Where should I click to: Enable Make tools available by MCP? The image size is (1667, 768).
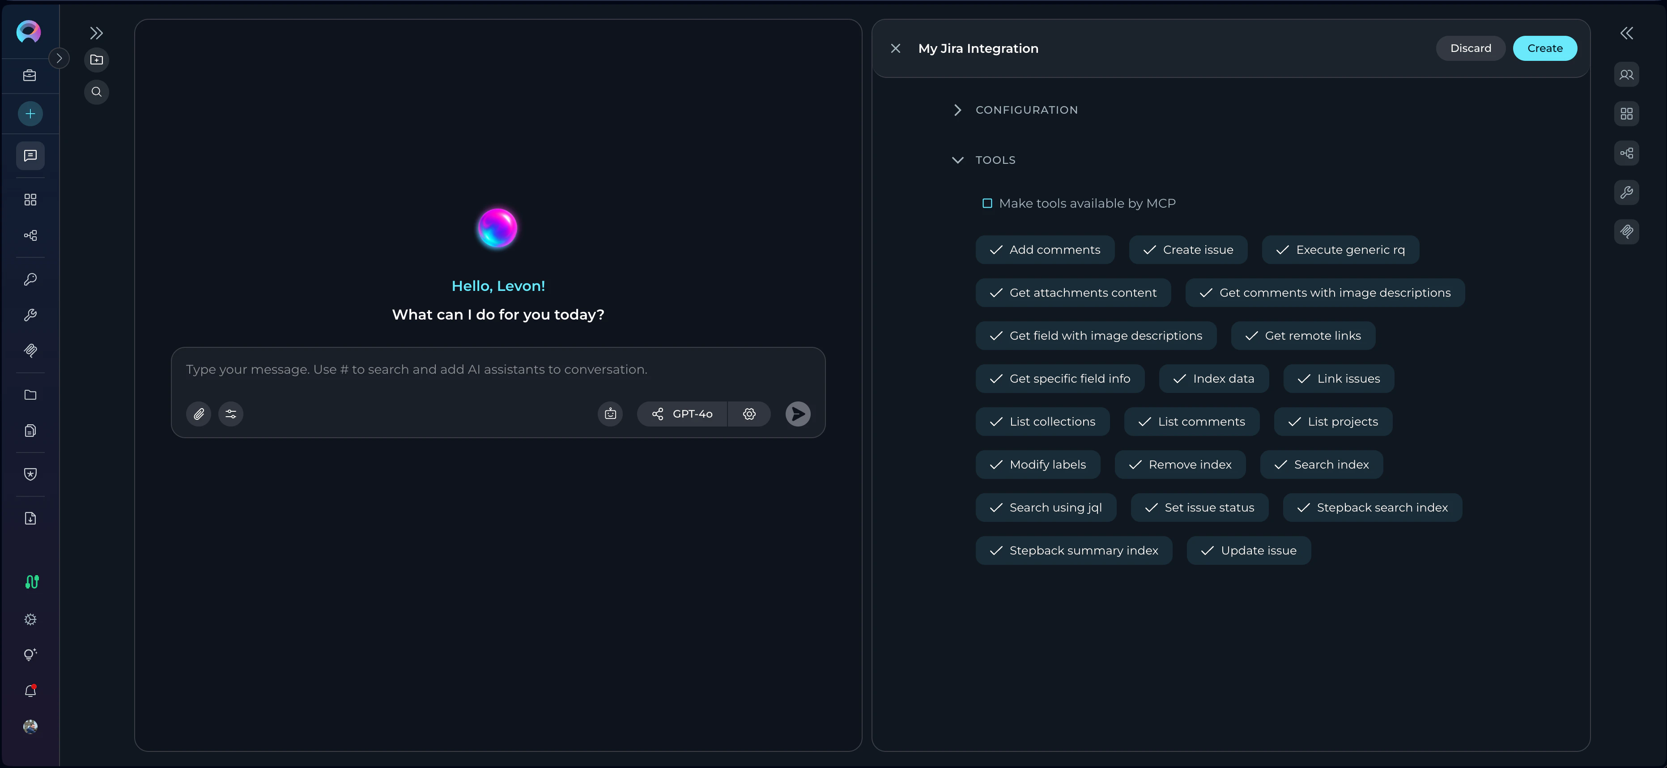pyautogui.click(x=987, y=203)
